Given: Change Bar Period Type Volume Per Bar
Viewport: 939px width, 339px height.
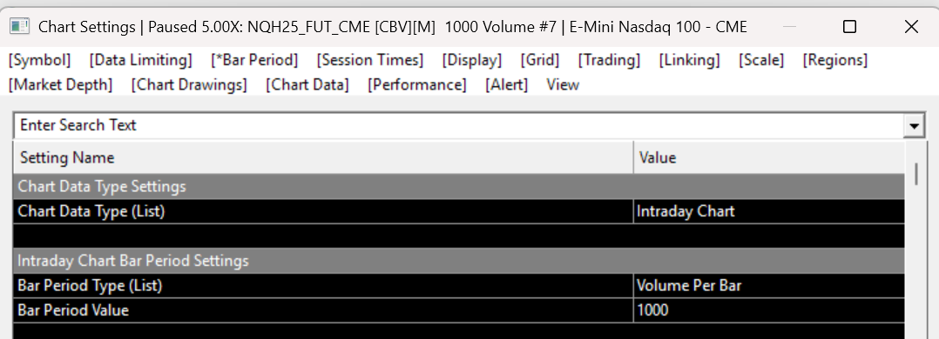Looking at the screenshot, I should (769, 286).
